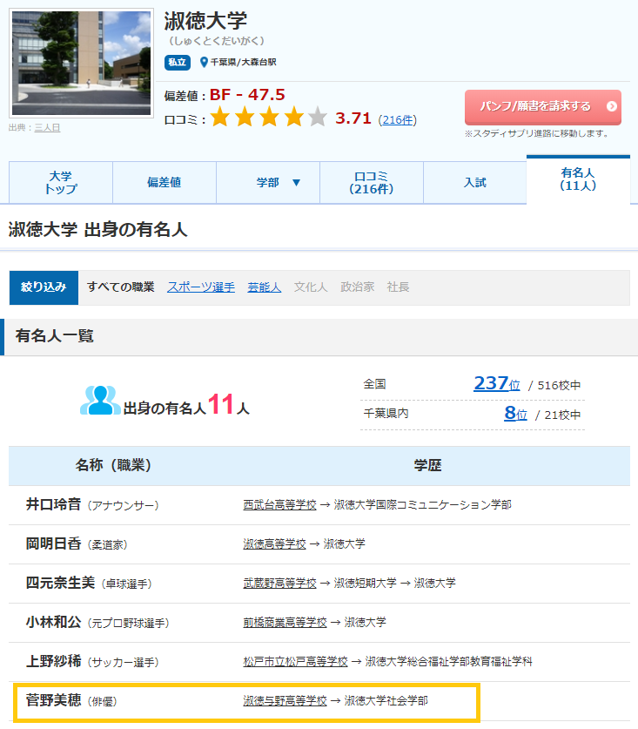Click the arrow icon on パンフ request button
Screen dimensions: 638x729
[x=612, y=106]
